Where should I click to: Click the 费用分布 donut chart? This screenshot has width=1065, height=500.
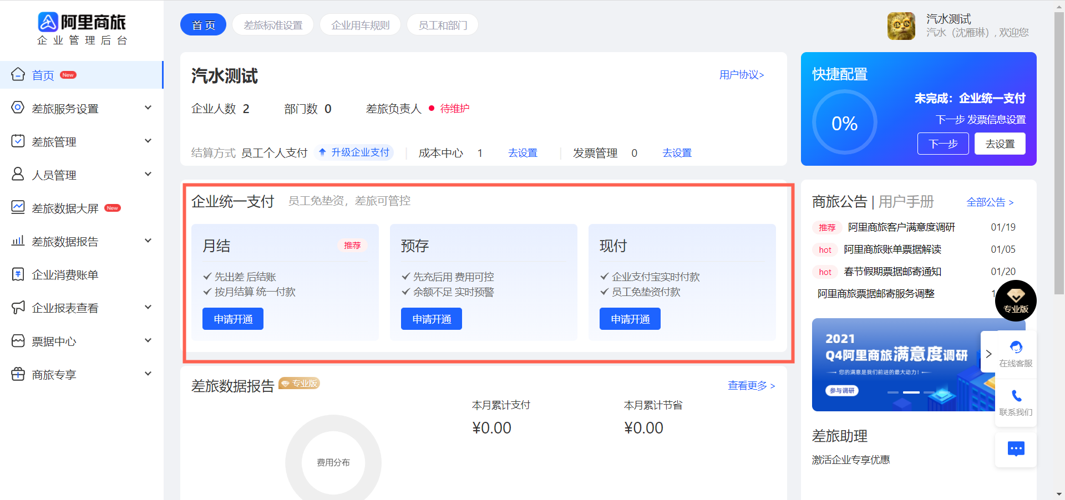click(x=333, y=462)
